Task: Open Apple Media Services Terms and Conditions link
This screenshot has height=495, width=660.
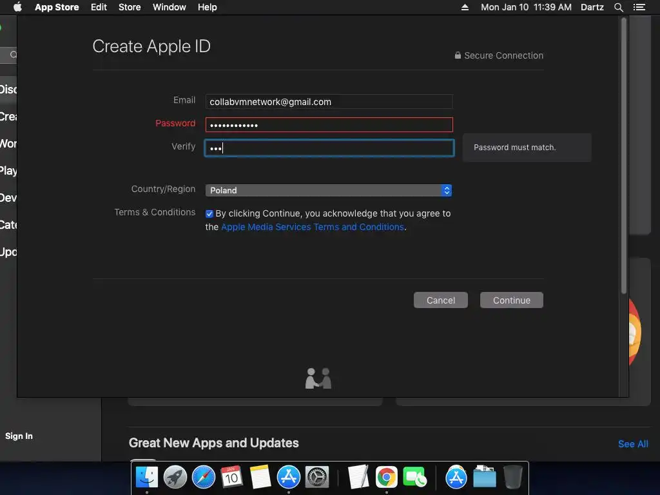Action: click(x=313, y=227)
